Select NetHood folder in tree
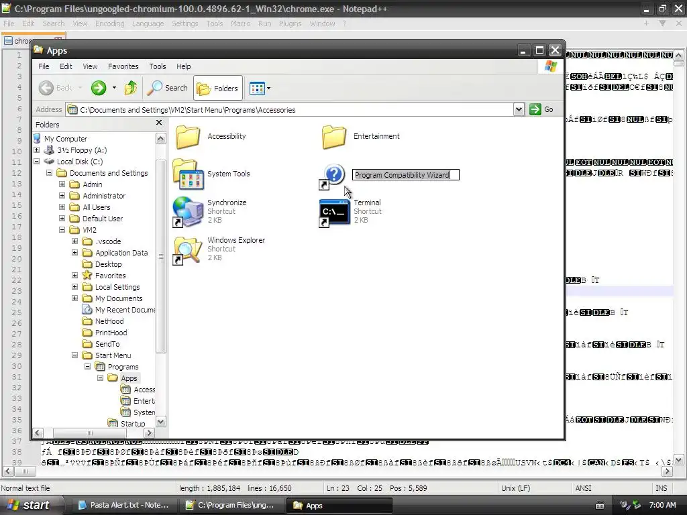This screenshot has height=515, width=687. coord(109,321)
